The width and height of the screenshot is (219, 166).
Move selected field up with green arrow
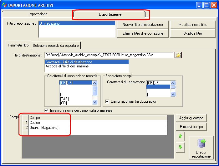click(x=180, y=136)
